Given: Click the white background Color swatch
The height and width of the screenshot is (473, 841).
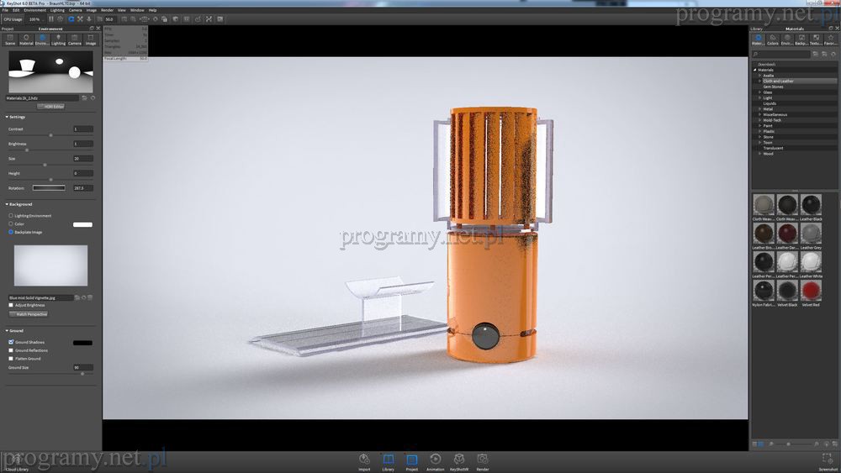Looking at the screenshot, I should (82, 224).
